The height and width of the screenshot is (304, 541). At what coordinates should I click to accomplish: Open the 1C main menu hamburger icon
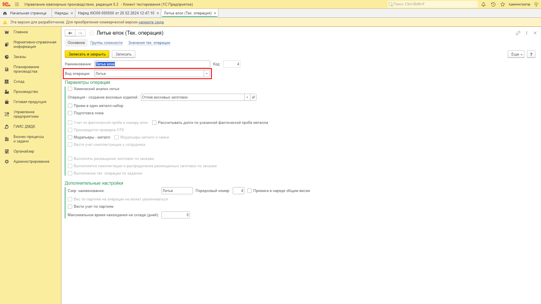tap(17, 4)
